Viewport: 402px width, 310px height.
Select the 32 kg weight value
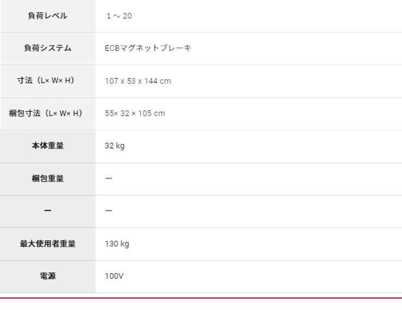click(x=115, y=146)
